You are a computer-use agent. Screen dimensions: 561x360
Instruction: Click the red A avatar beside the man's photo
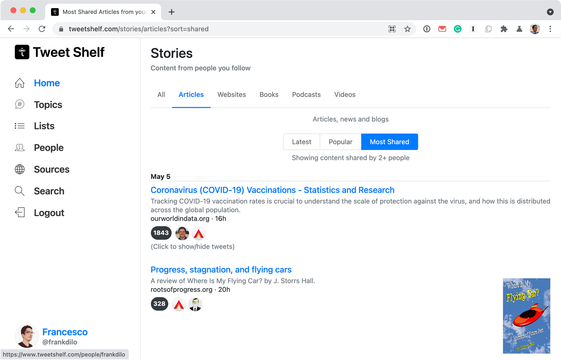point(199,233)
